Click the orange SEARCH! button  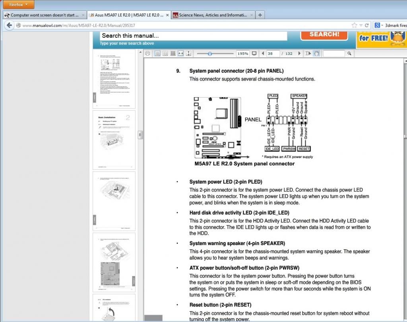coord(324,35)
